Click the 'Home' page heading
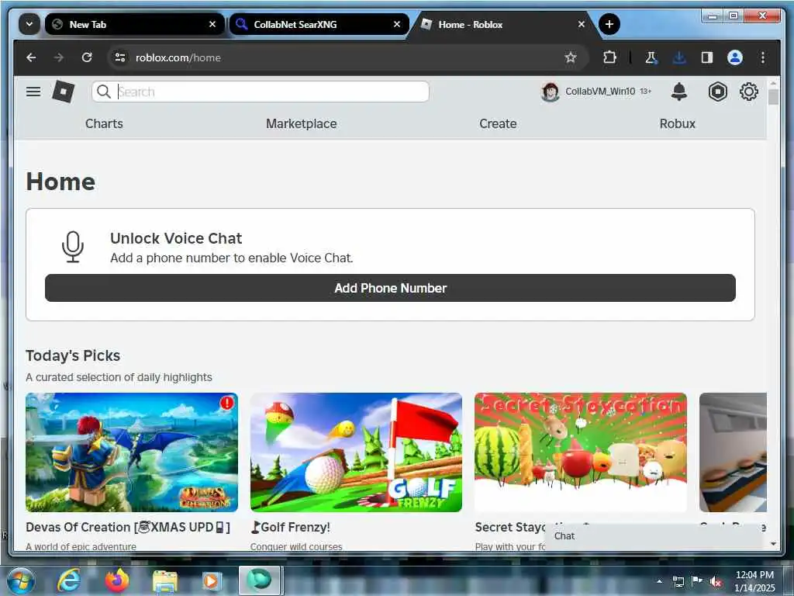Screen dimensions: 794x596 click(60, 182)
